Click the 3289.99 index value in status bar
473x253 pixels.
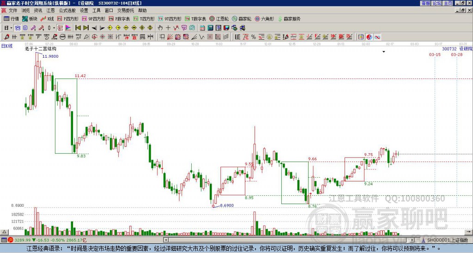23,240
